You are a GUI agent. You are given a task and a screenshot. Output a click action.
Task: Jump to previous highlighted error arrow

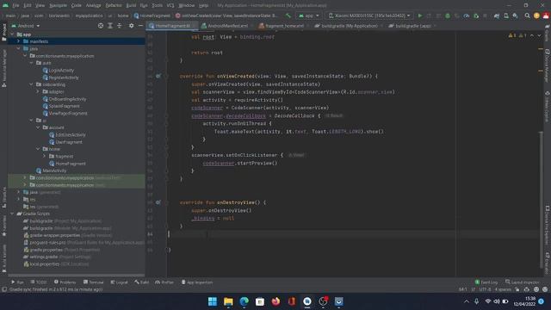tap(532, 35)
